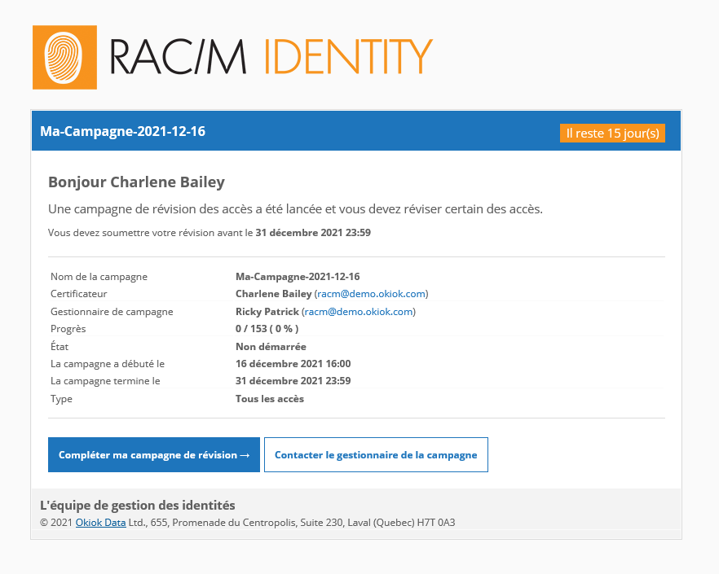Click the Compléter ma campagne de révision button

[x=154, y=454]
